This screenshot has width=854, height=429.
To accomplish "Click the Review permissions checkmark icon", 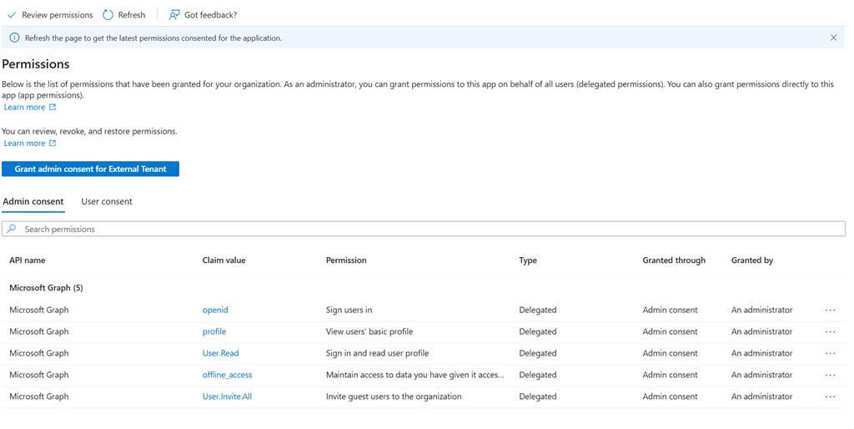I will [x=12, y=15].
